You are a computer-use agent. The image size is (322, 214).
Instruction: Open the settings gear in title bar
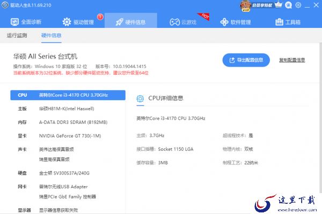(x=298, y=5)
